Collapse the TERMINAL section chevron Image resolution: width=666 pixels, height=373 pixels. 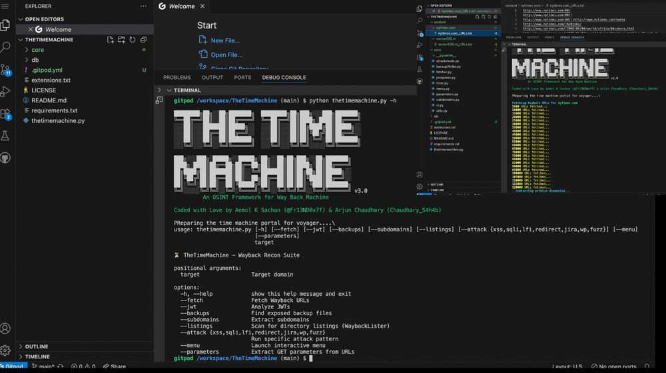(169, 90)
